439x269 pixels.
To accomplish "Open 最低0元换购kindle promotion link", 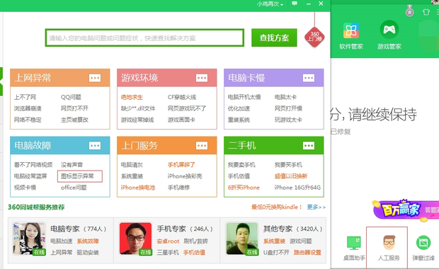I will tap(276, 207).
